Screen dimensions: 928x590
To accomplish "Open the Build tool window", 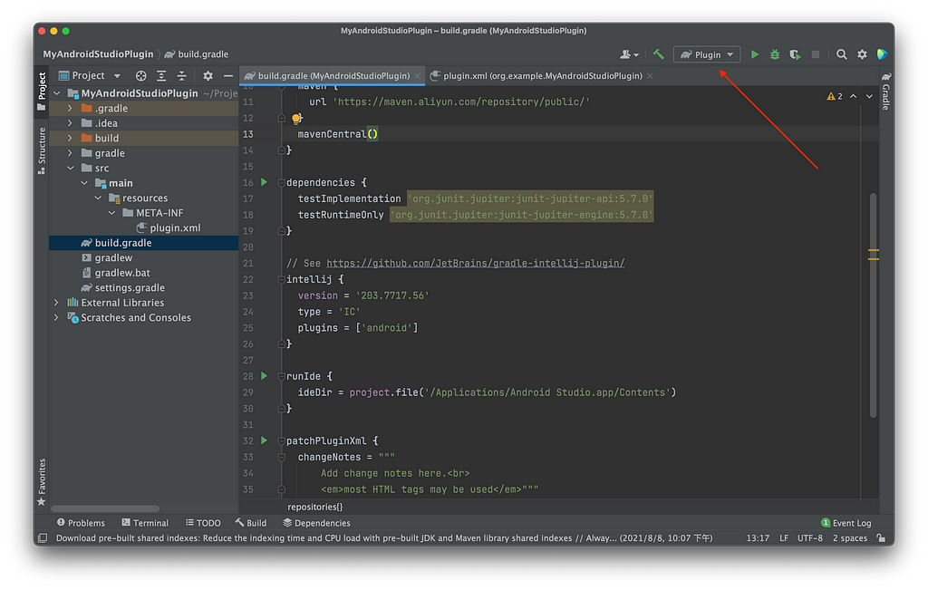I will point(251,523).
